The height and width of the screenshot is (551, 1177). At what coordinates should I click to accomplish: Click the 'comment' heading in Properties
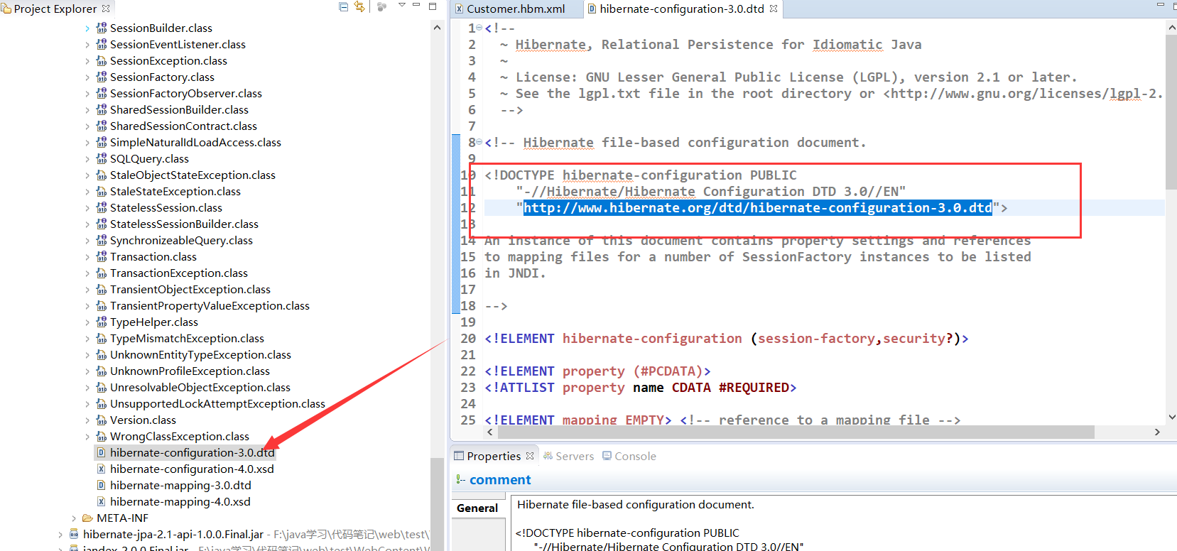click(500, 479)
